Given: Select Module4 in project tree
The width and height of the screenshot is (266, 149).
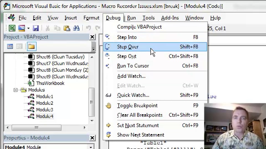Looking at the screenshot, I should (x=45, y=116).
